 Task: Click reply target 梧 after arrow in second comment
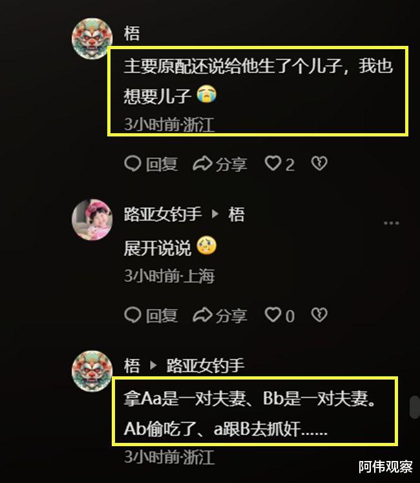click(236, 214)
